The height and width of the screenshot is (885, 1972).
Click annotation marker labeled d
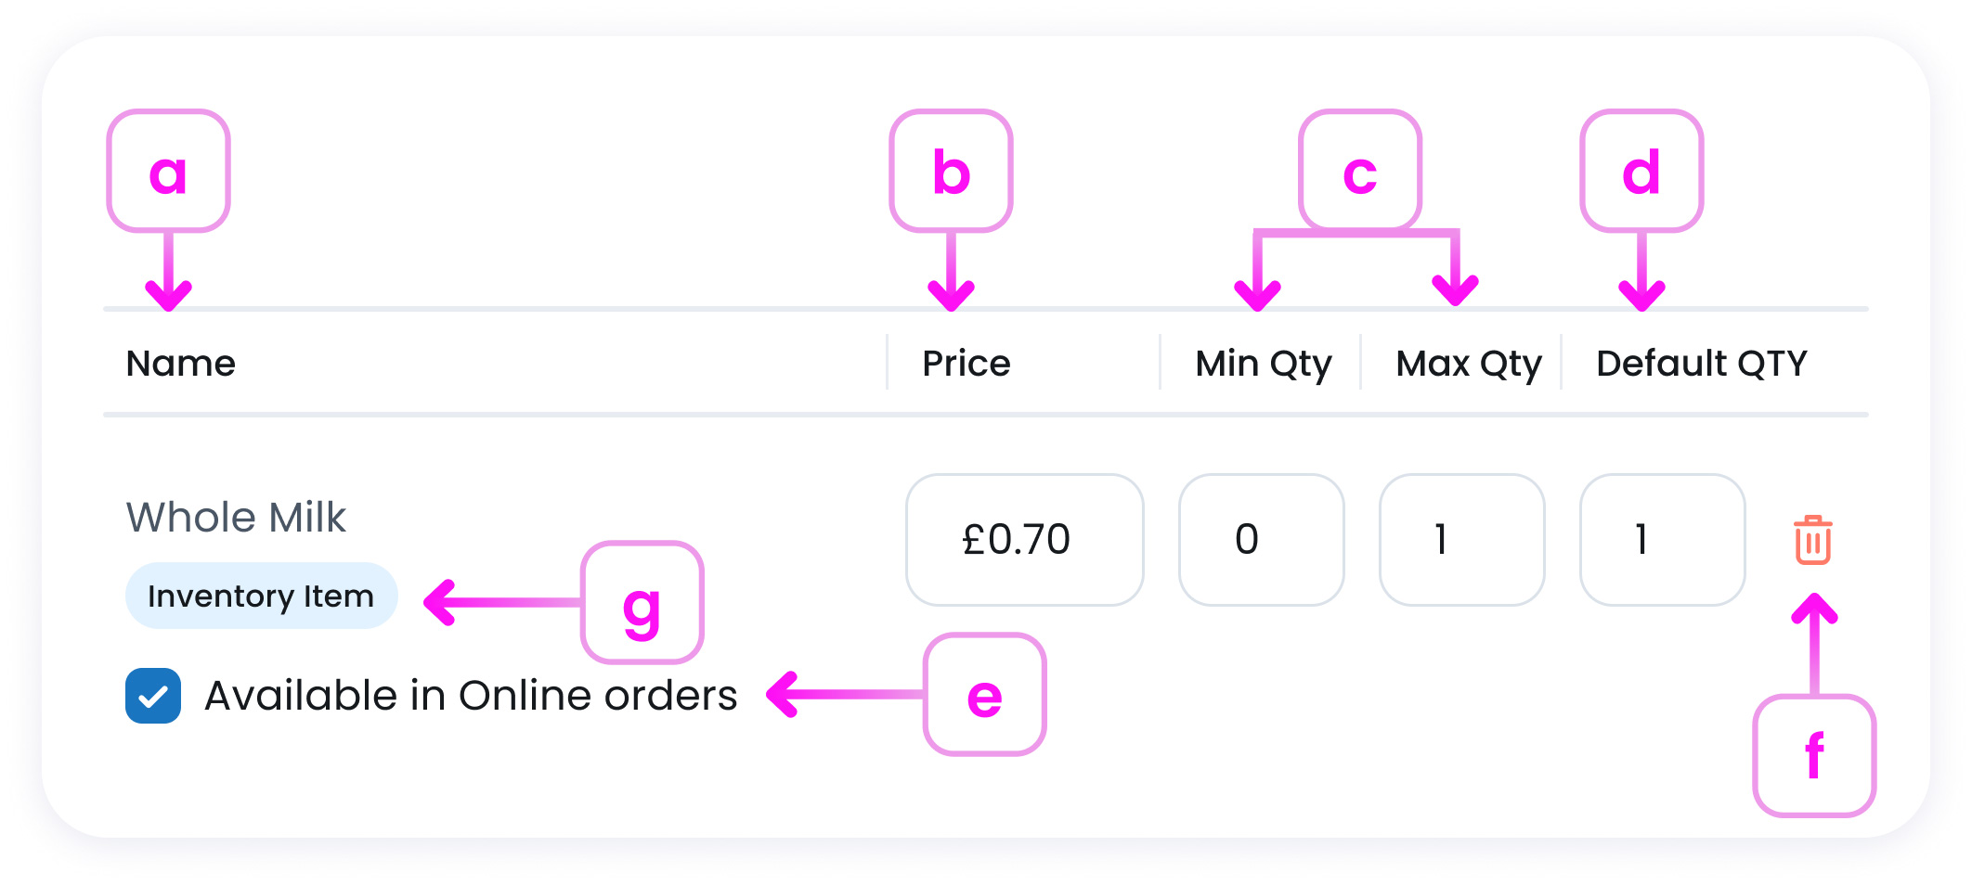(x=1641, y=172)
